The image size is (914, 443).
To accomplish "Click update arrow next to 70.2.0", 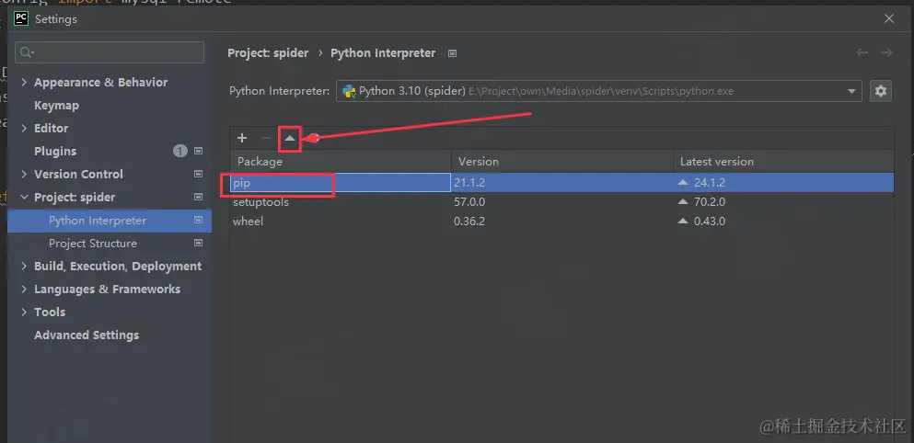I will [683, 201].
